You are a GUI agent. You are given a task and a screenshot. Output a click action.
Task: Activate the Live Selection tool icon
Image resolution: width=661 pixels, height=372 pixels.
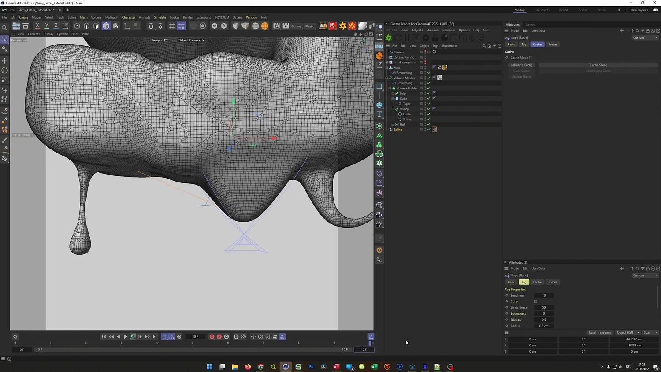coord(5,40)
